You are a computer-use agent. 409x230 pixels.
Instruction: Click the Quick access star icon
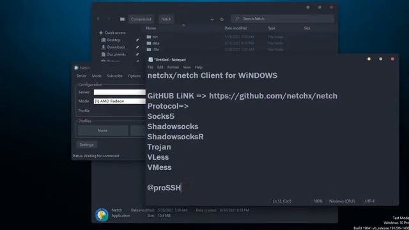[101, 33]
